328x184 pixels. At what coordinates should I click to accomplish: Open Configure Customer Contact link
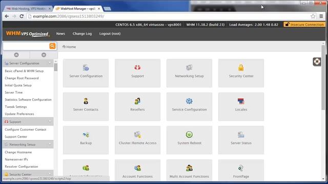(x=26, y=129)
